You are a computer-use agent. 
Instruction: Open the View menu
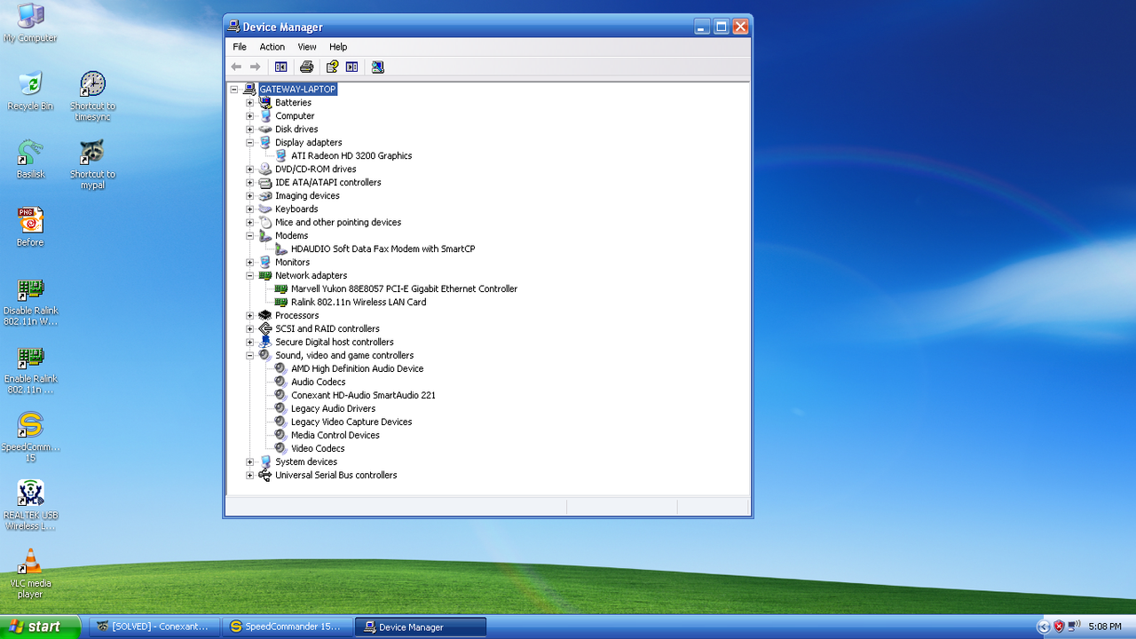pyautogui.click(x=307, y=47)
